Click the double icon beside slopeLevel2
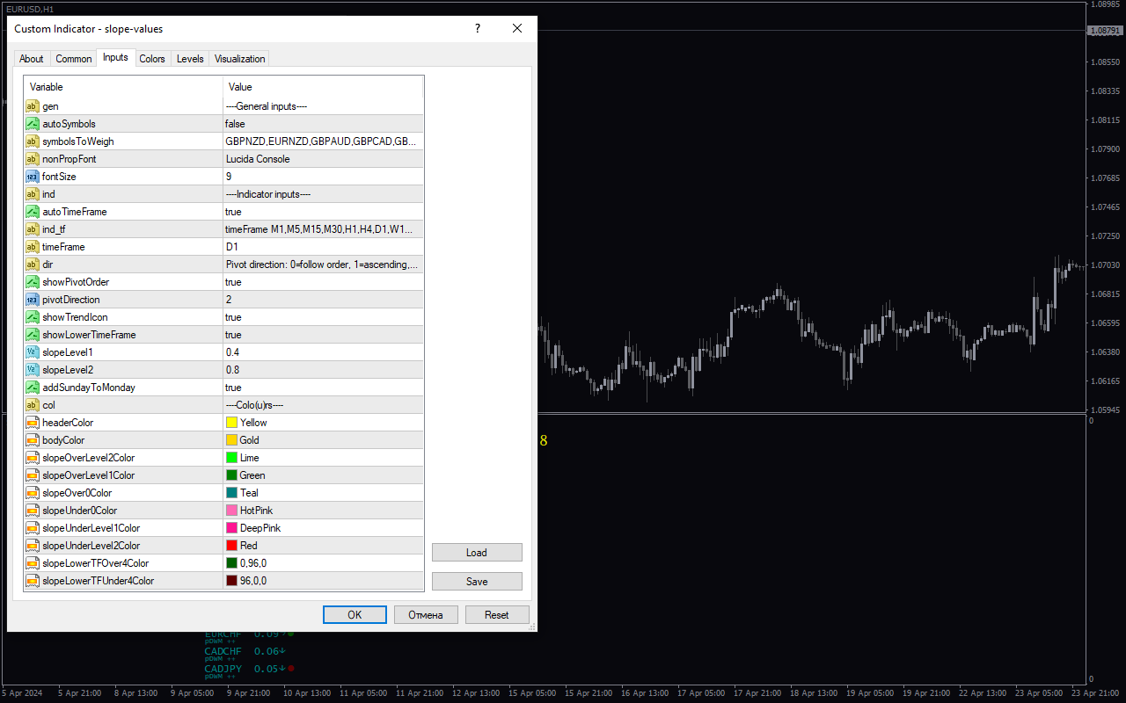 [32, 370]
